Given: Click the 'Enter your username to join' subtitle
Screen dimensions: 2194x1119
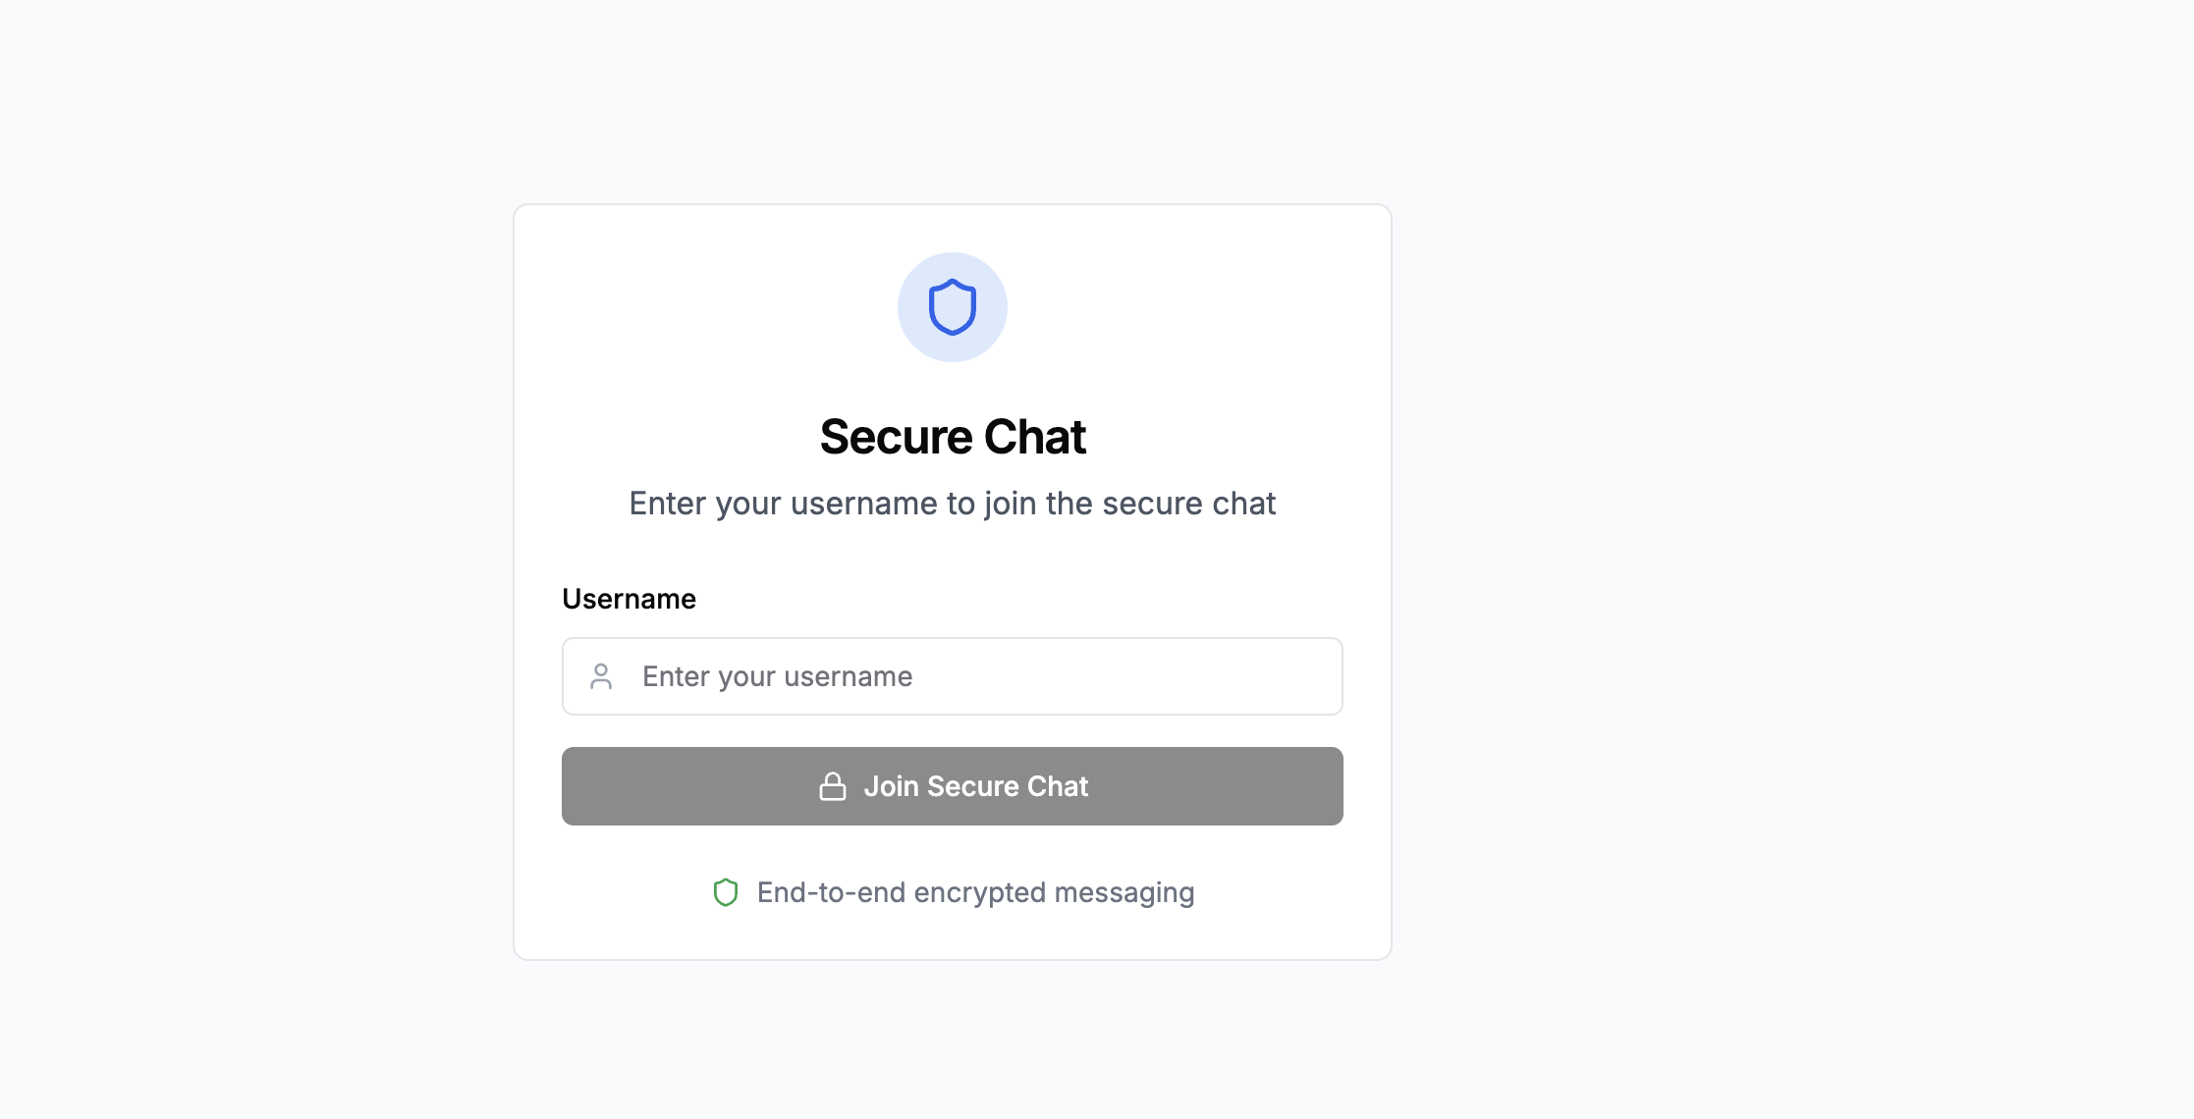Looking at the screenshot, I should pyautogui.click(x=951, y=503).
